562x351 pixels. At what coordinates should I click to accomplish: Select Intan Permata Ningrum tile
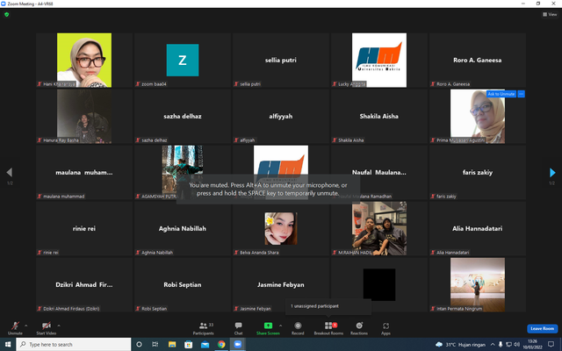click(x=478, y=284)
